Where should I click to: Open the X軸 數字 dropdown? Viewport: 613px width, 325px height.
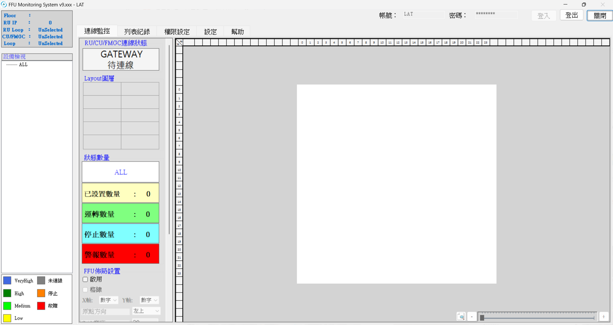[x=108, y=300]
